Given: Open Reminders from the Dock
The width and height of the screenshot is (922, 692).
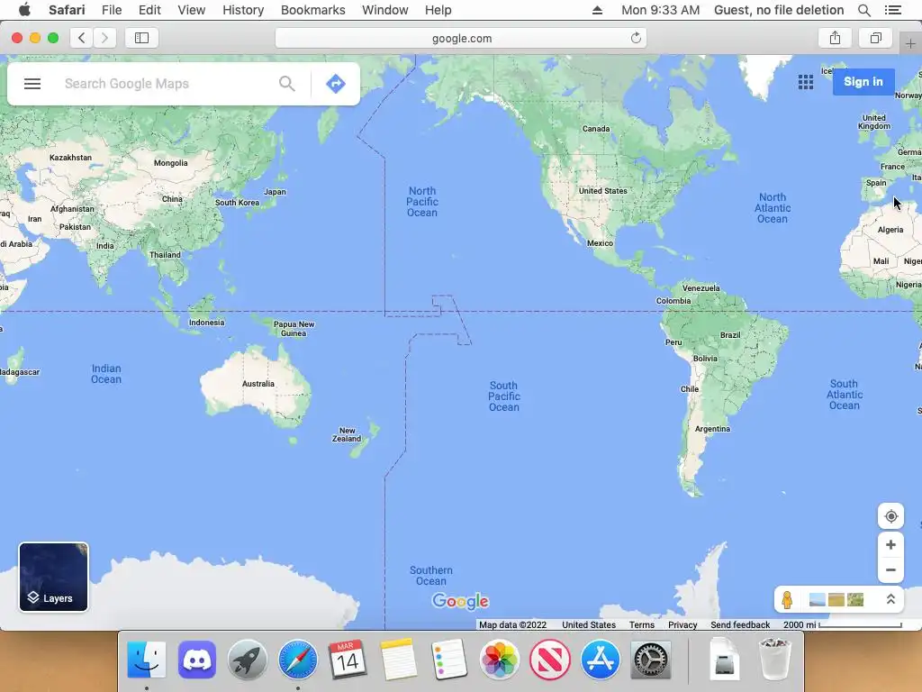Looking at the screenshot, I should pos(449,660).
